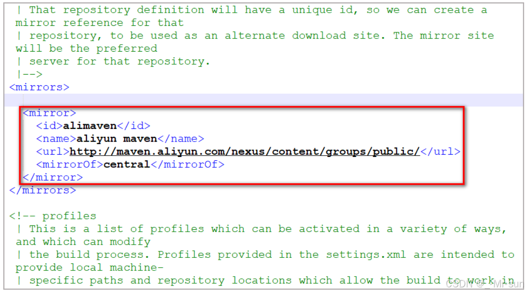This screenshot has height=293, width=526.
Task: Click the line starting 'That repository definition'
Action: coord(252,10)
